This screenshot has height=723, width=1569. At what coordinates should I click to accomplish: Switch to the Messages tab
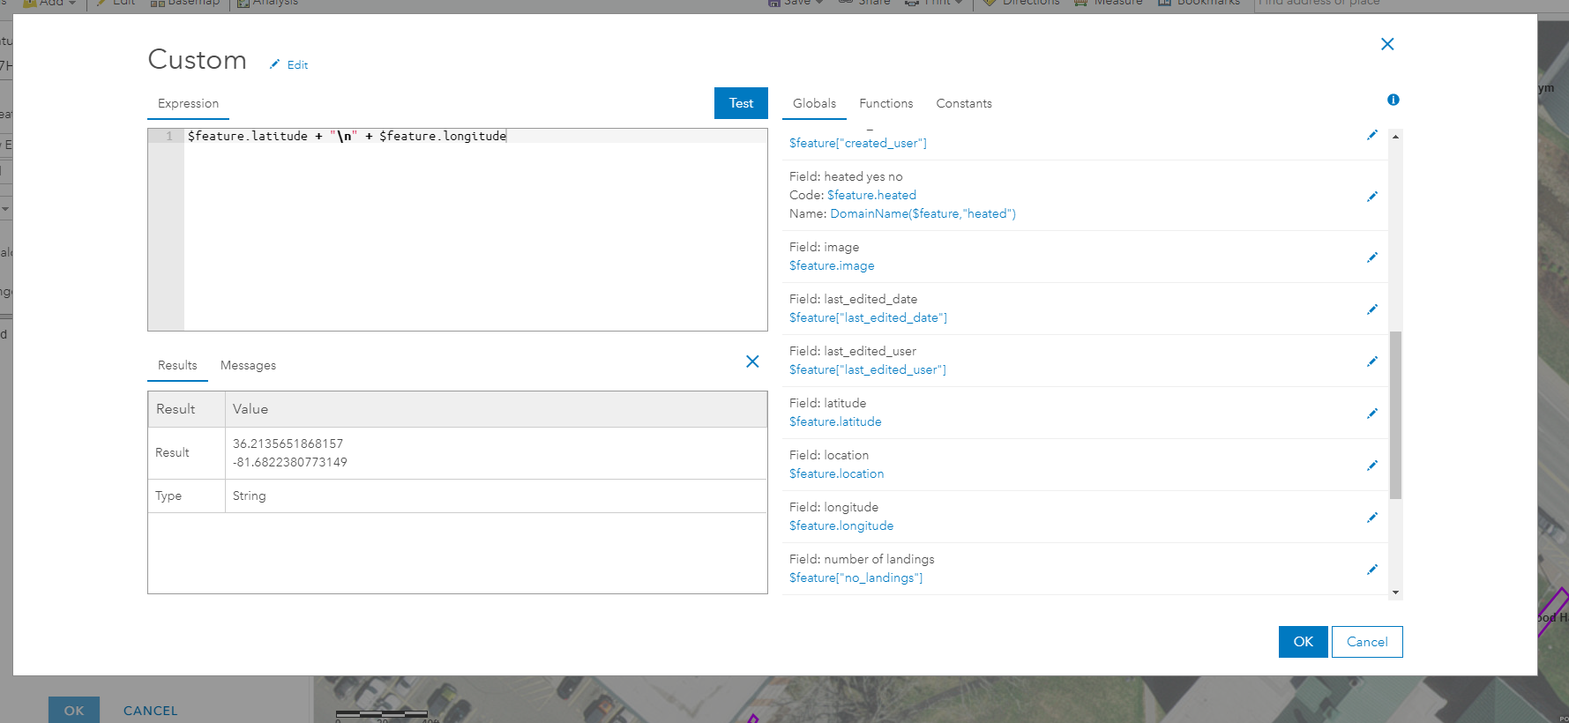pos(248,365)
